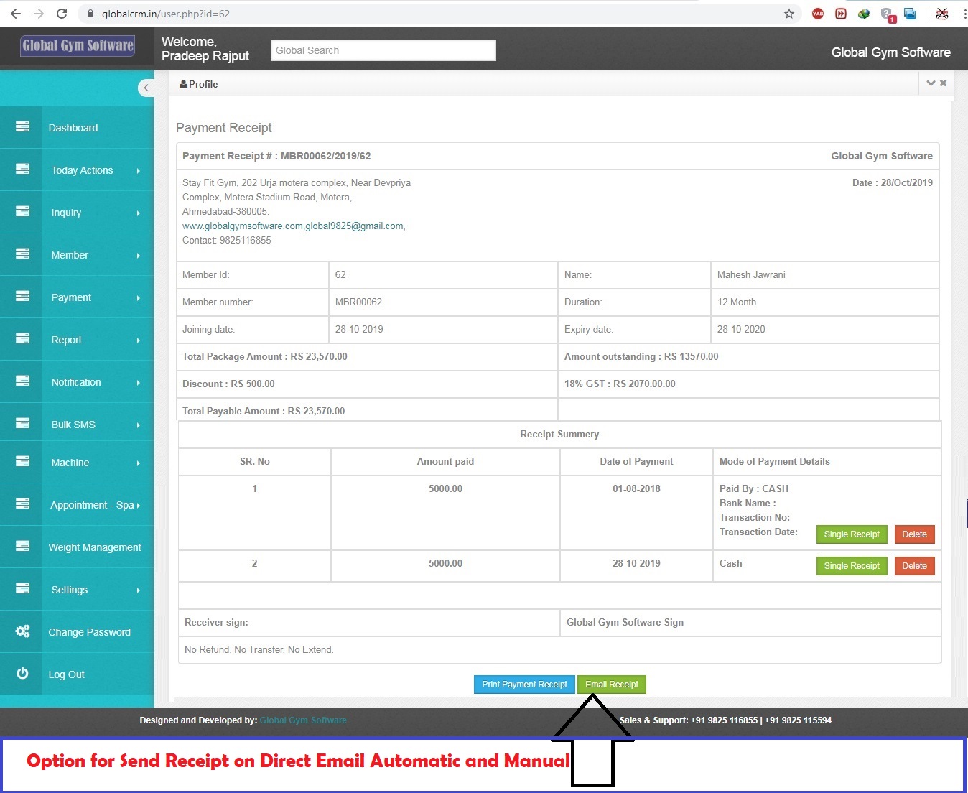Click the Email Receipt button
Image resolution: width=968 pixels, height=793 pixels.
pos(611,684)
